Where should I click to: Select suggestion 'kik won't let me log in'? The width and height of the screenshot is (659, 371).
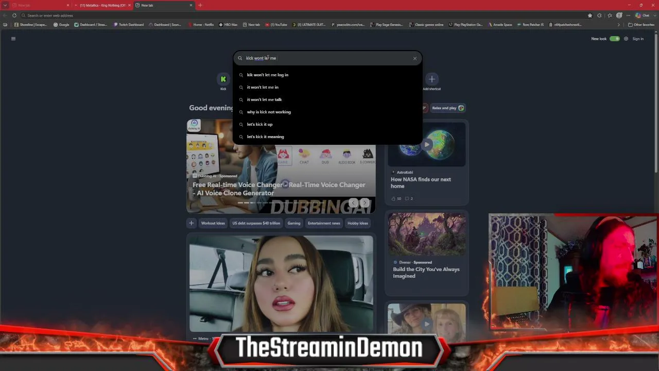[327, 75]
